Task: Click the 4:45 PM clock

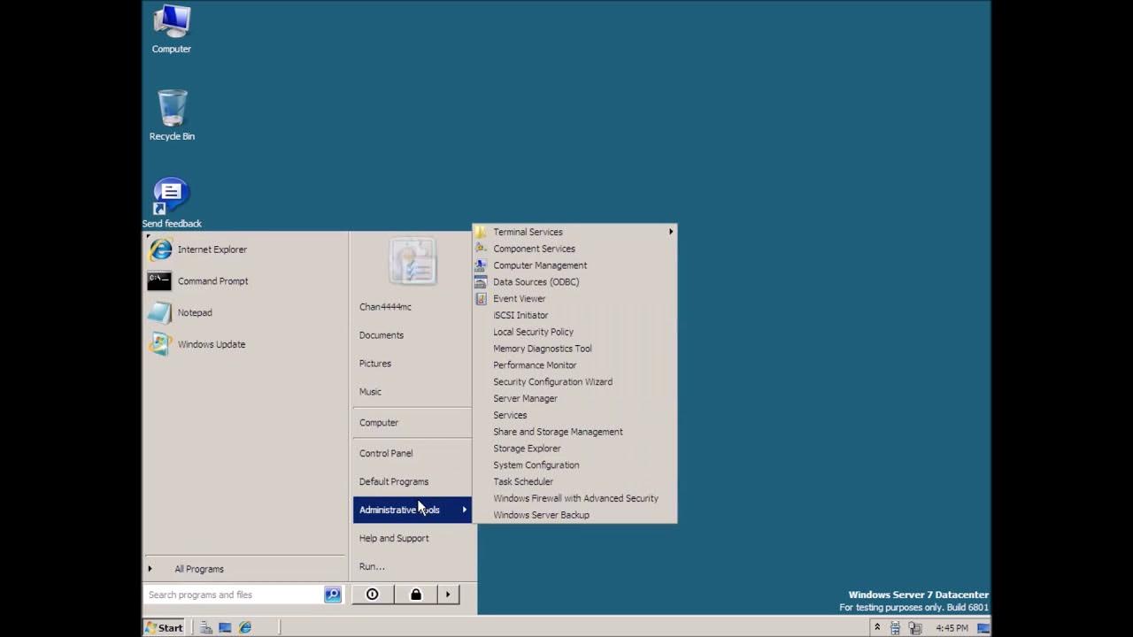Action: point(952,628)
